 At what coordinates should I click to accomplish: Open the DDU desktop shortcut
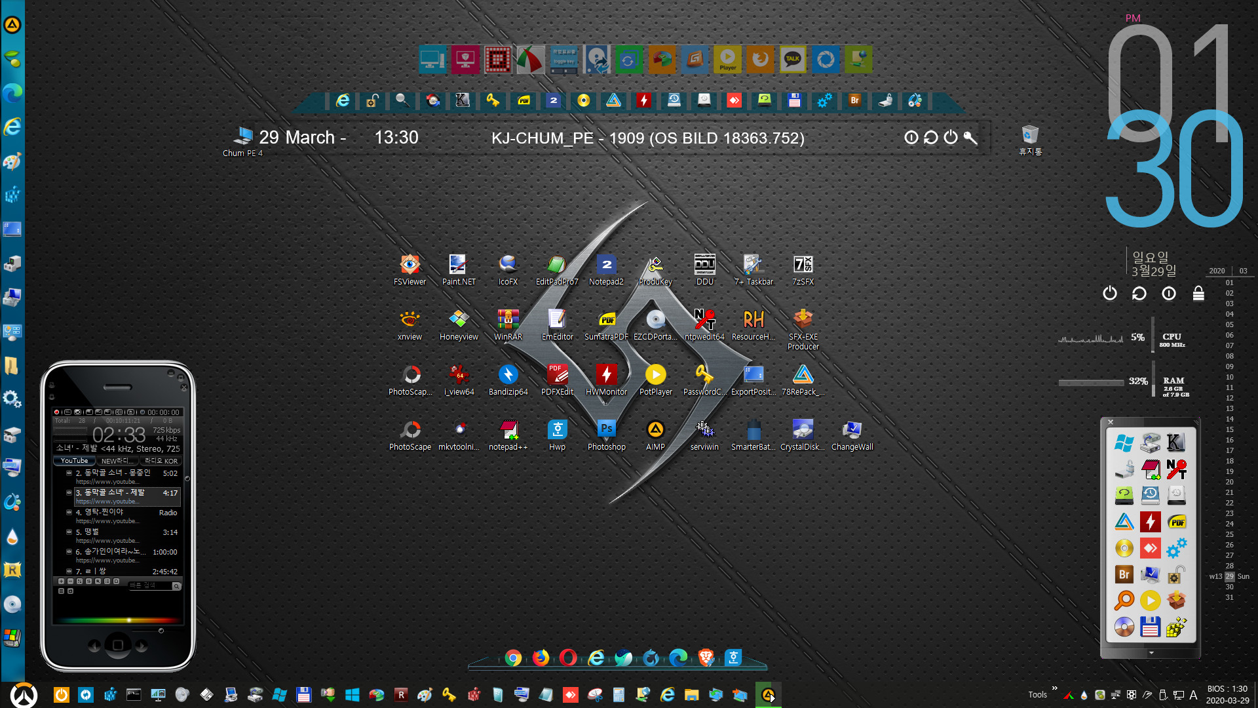pyautogui.click(x=704, y=270)
